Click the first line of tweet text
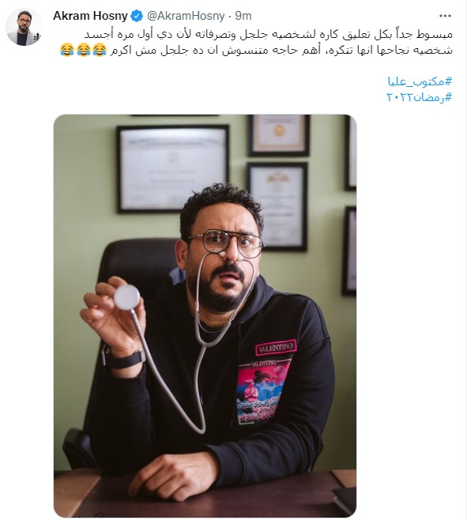 [x=268, y=35]
